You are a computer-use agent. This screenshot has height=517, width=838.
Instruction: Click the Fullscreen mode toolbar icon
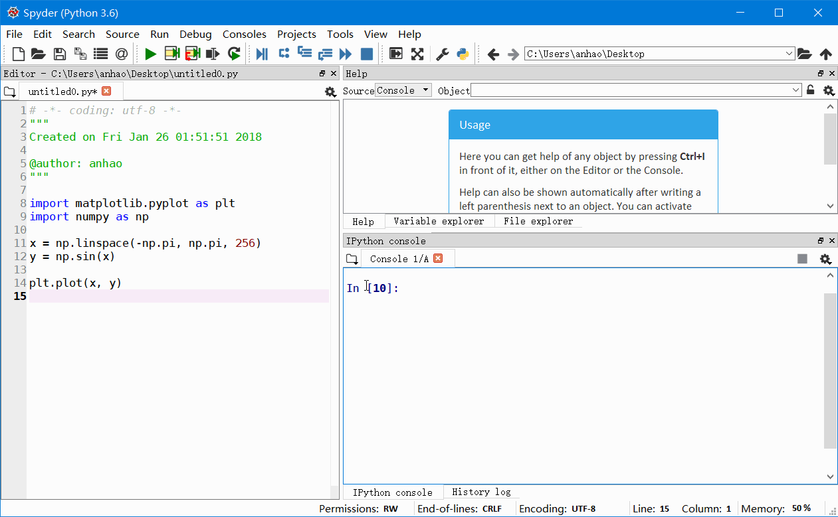pyautogui.click(x=417, y=54)
